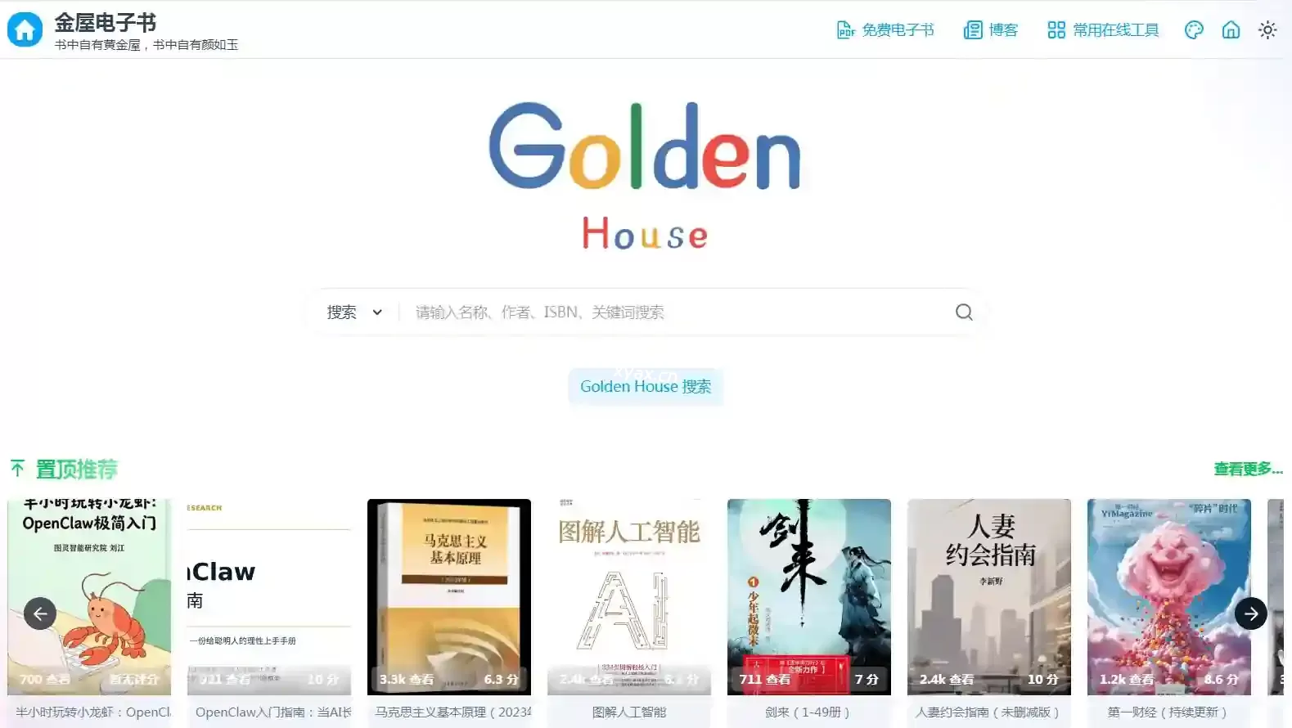Open the color theme palette icon
The width and height of the screenshot is (1292, 728).
pyautogui.click(x=1194, y=30)
